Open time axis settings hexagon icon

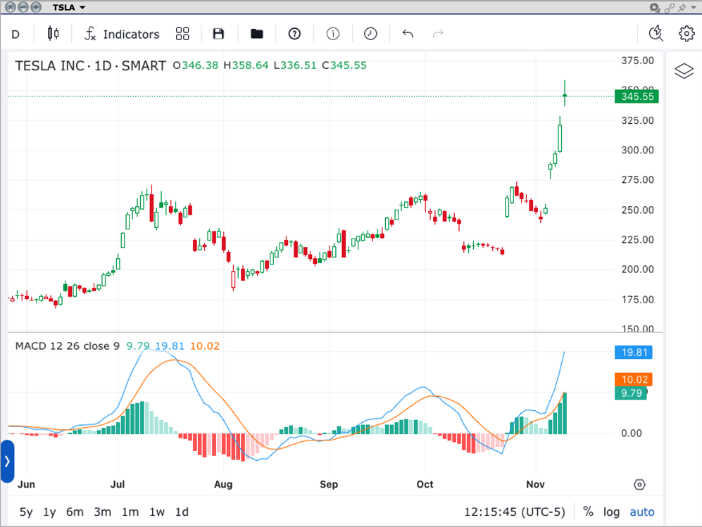click(x=640, y=485)
